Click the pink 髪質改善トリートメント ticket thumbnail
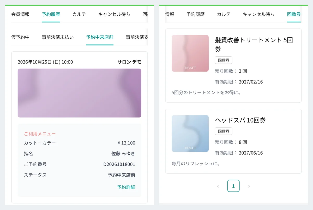The image size is (313, 210). pyautogui.click(x=190, y=53)
